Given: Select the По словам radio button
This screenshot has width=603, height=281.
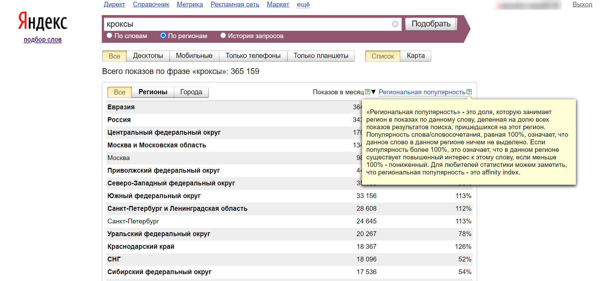Looking at the screenshot, I should click(109, 35).
